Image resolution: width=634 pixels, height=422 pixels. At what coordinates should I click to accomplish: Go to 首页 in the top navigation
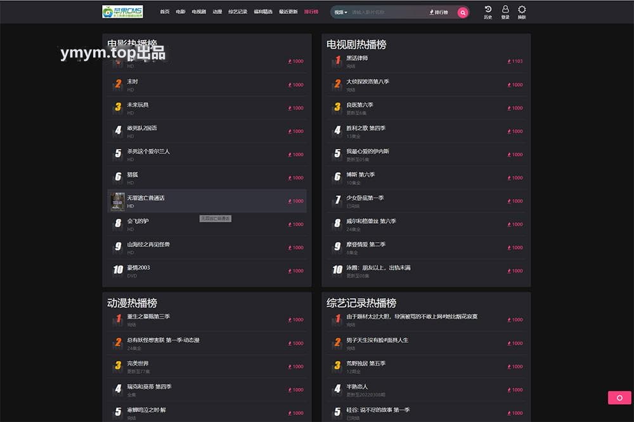pos(165,11)
